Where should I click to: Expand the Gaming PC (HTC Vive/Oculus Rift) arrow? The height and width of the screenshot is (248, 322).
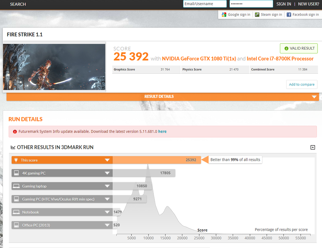pos(107,199)
